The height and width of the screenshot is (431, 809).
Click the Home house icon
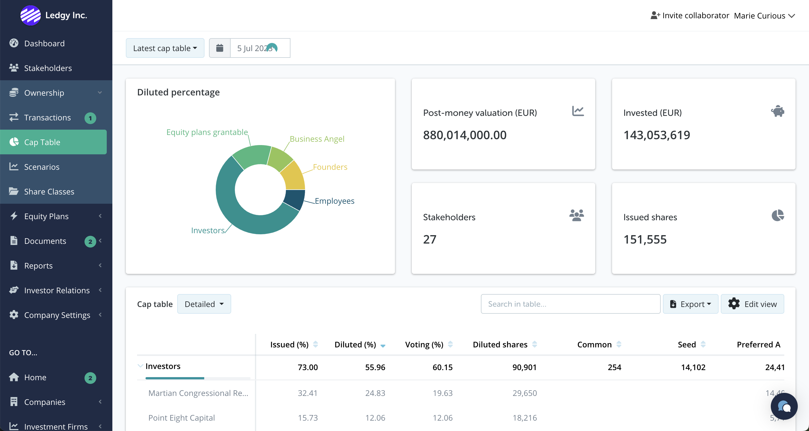click(14, 377)
